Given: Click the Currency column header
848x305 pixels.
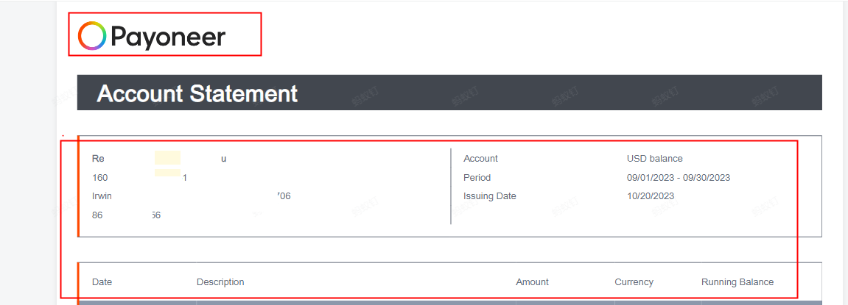Looking at the screenshot, I should click(634, 282).
